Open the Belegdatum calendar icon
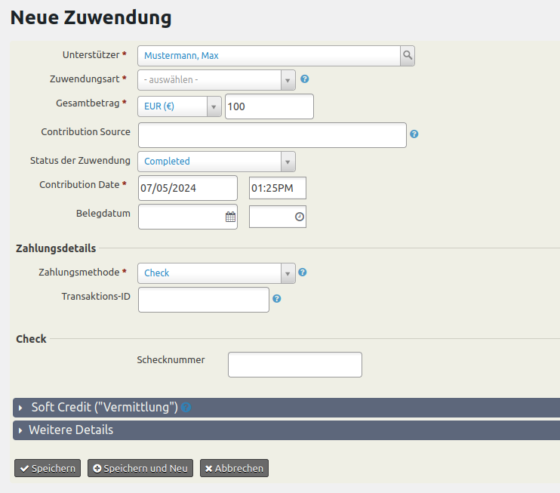This screenshot has height=493, width=560. [230, 217]
